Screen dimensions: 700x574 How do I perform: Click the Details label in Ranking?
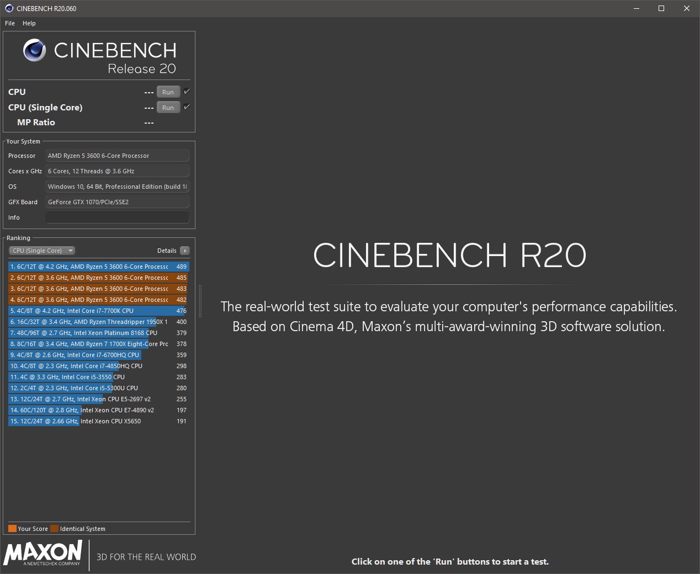(x=167, y=251)
